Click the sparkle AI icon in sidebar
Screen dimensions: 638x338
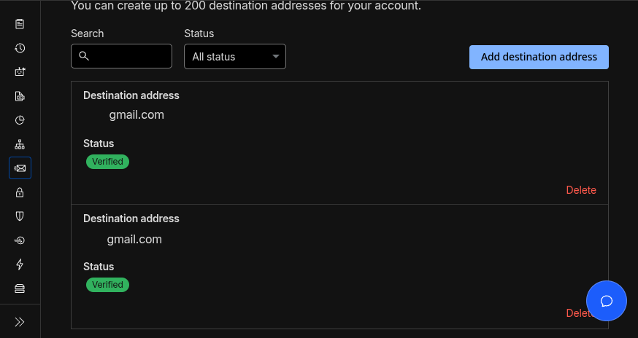coord(20,72)
